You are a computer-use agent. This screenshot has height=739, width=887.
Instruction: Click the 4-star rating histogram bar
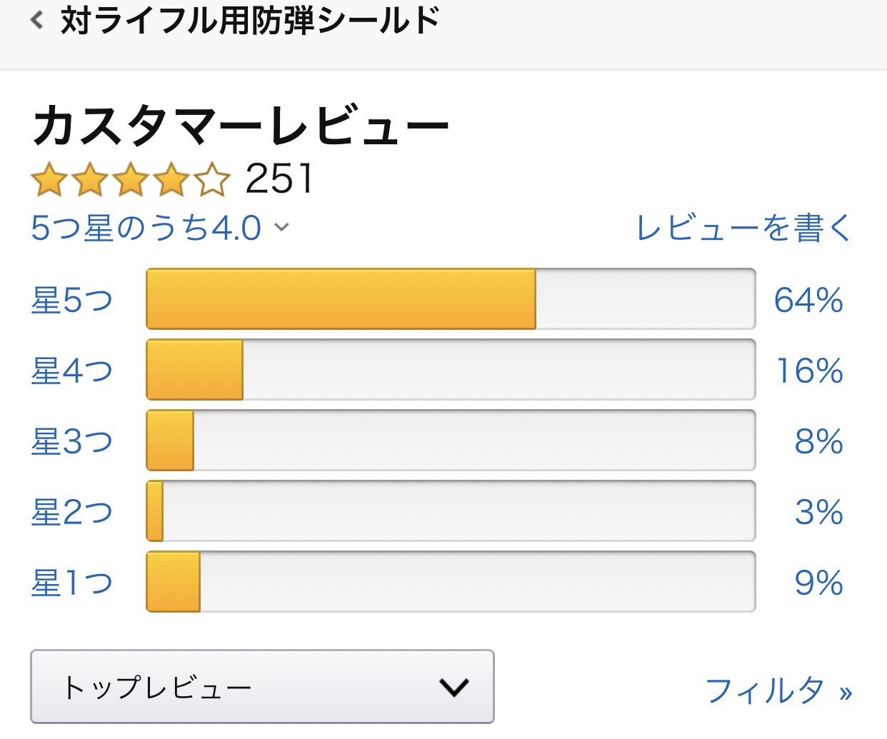451,370
